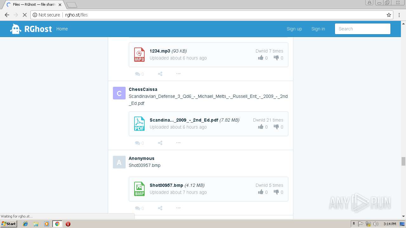Open more options for ChessCaissa's post
406x228 pixels.
(x=178, y=143)
